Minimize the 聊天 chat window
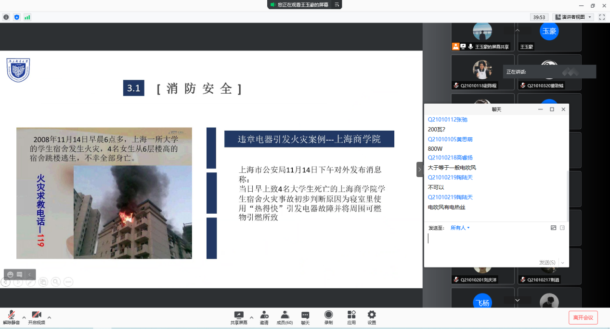This screenshot has height=329, width=610. pos(541,110)
